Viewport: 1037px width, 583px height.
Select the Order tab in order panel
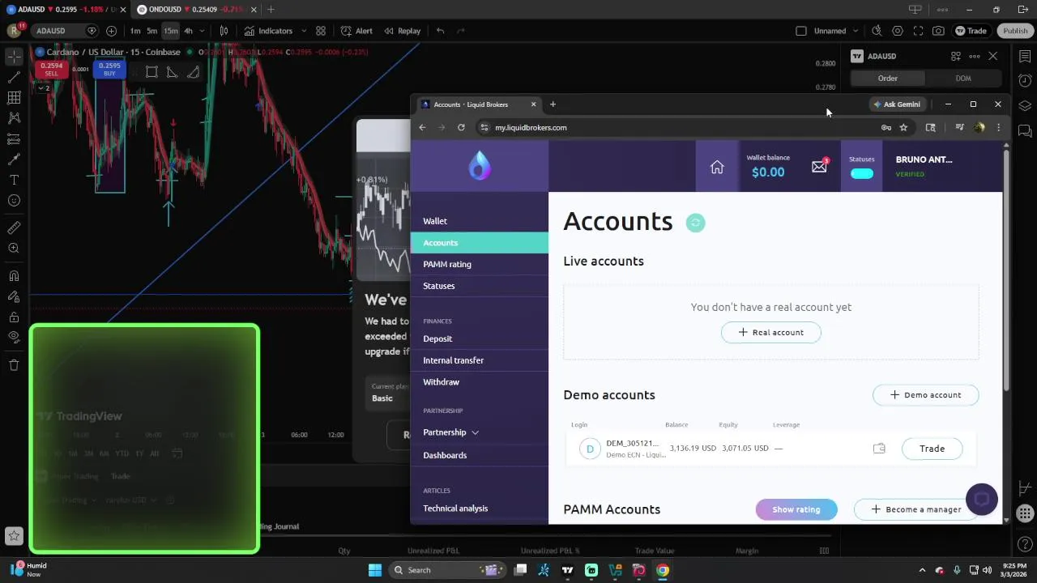(888, 79)
